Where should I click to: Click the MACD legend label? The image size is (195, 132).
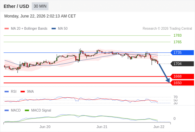coord(16,111)
